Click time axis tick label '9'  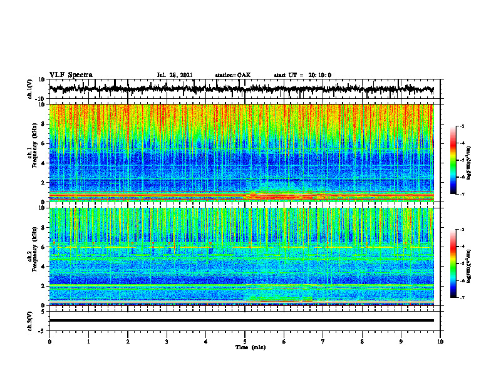(x=401, y=342)
